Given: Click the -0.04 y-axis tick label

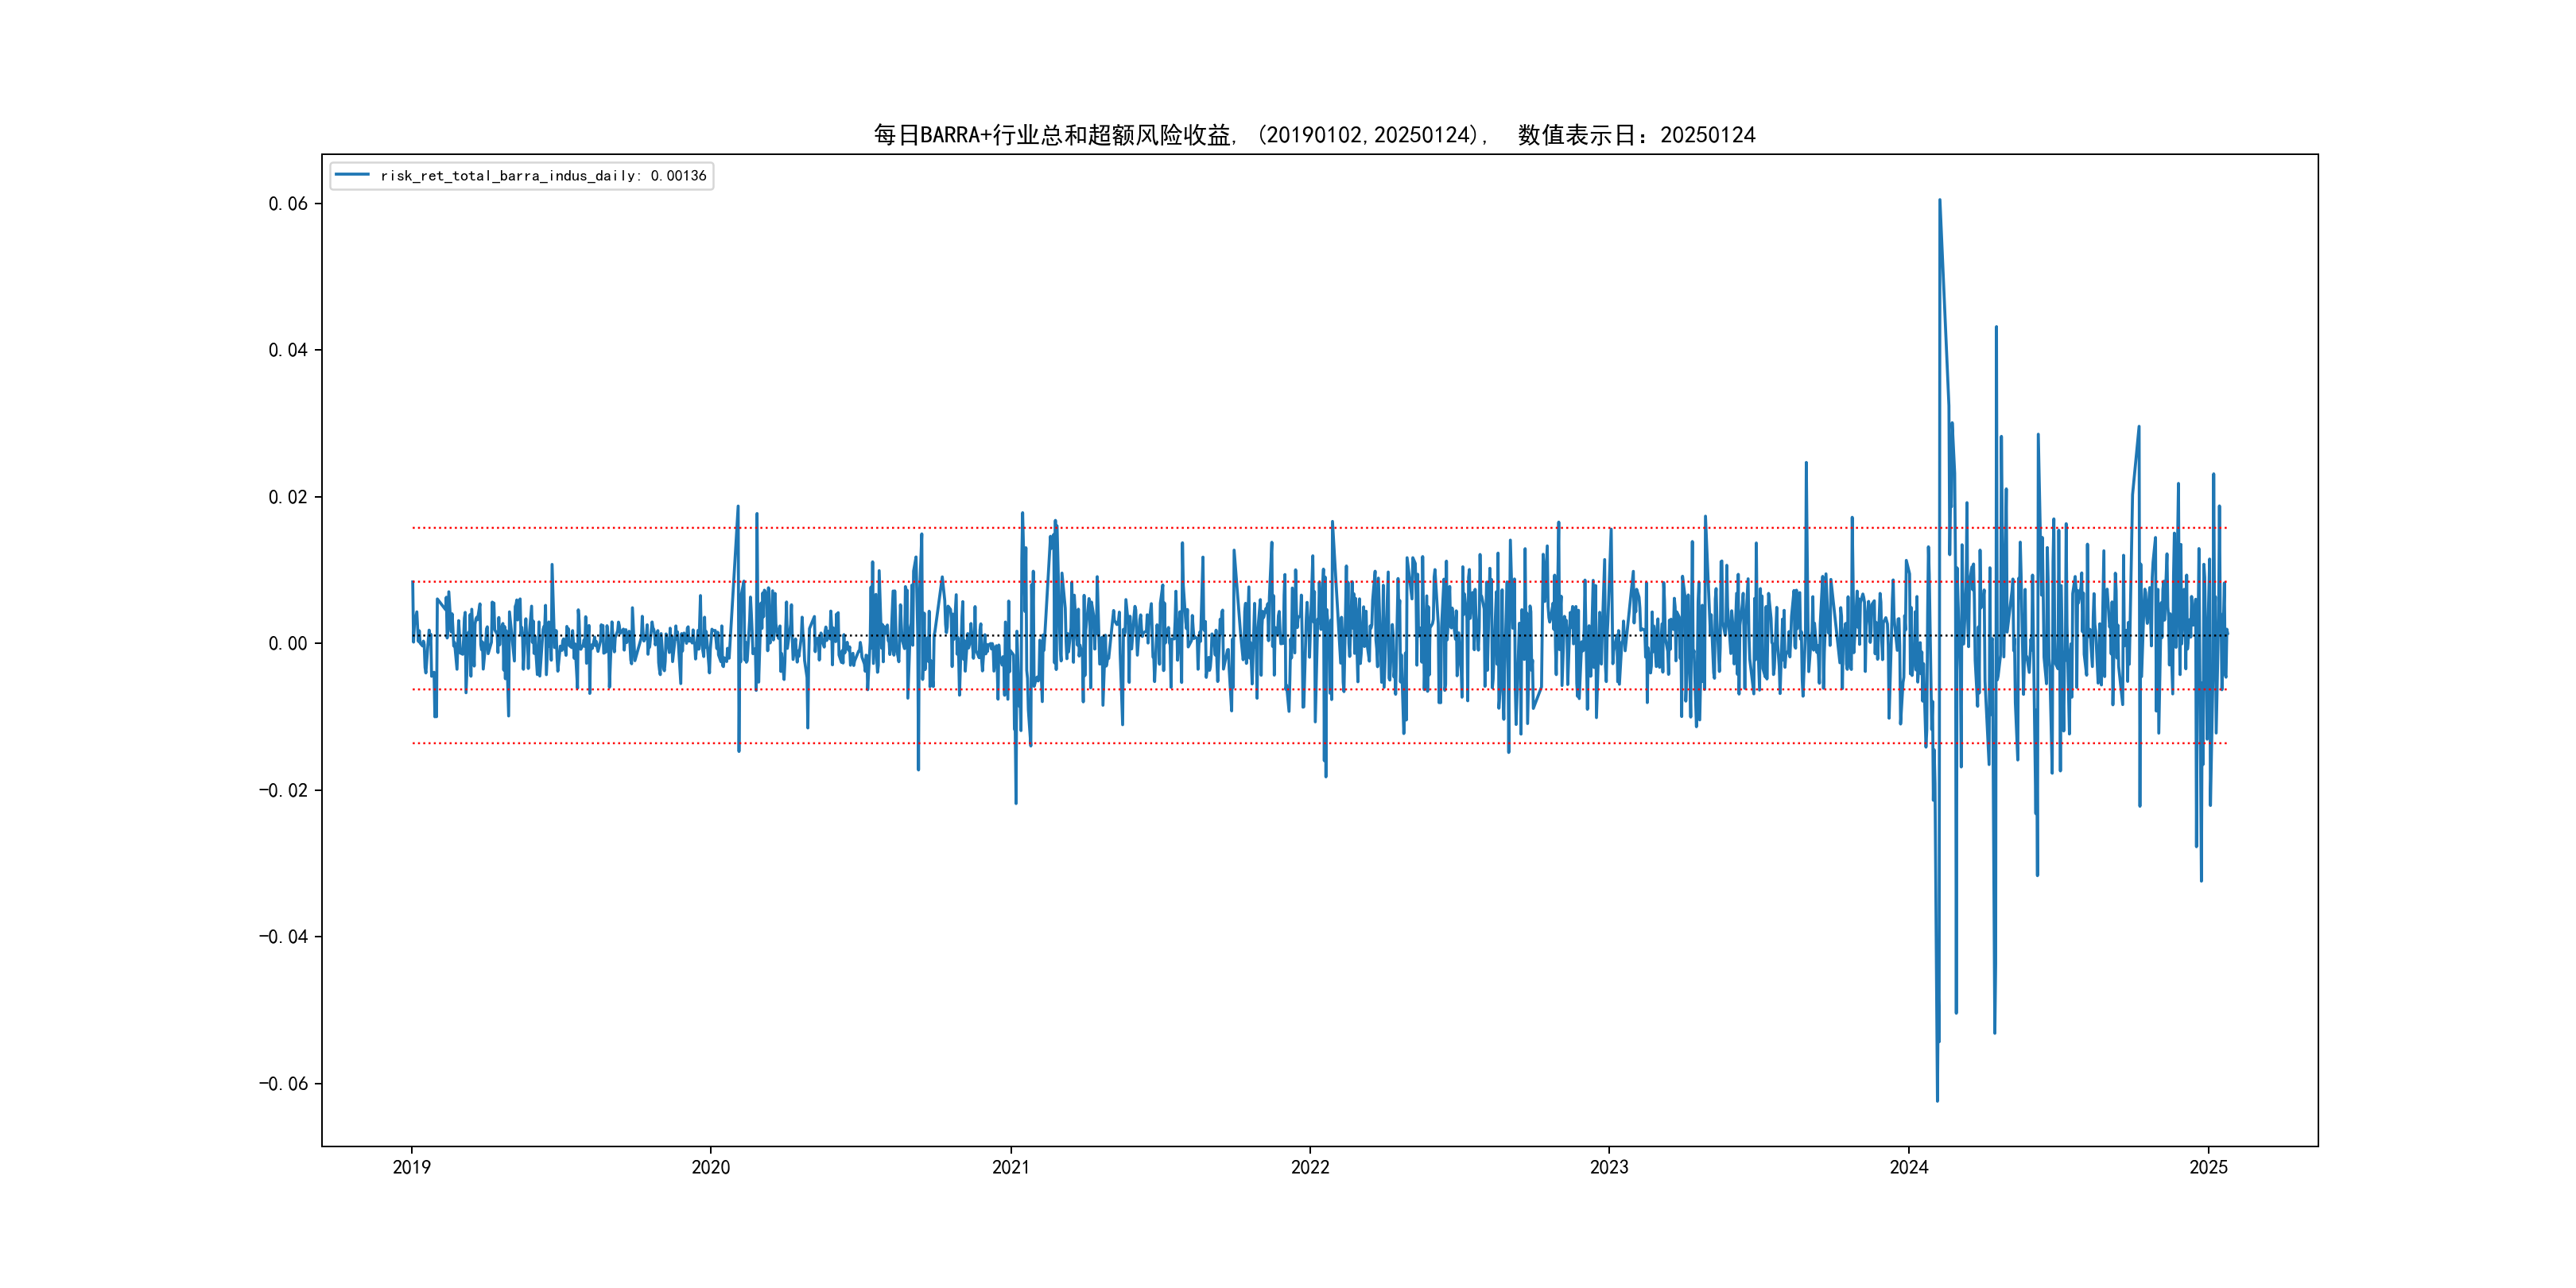Looking at the screenshot, I should (284, 937).
